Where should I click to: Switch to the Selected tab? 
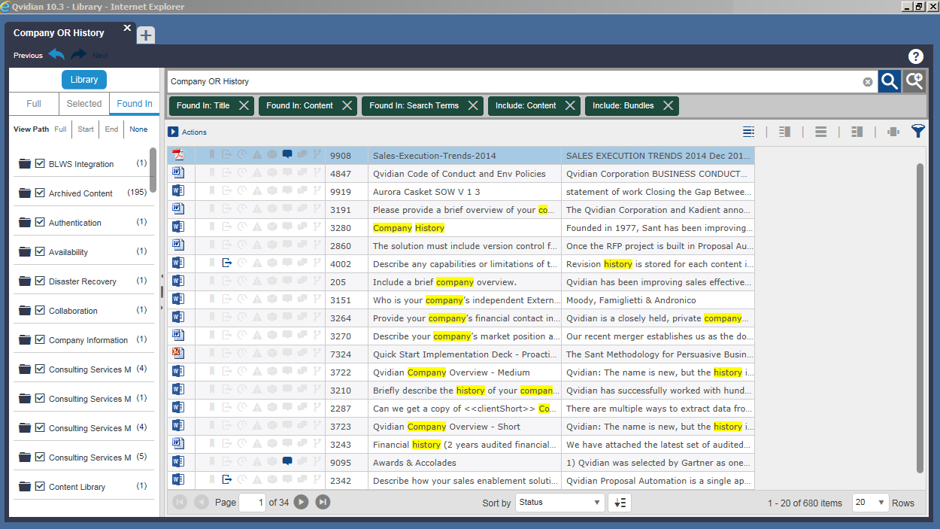coord(84,104)
